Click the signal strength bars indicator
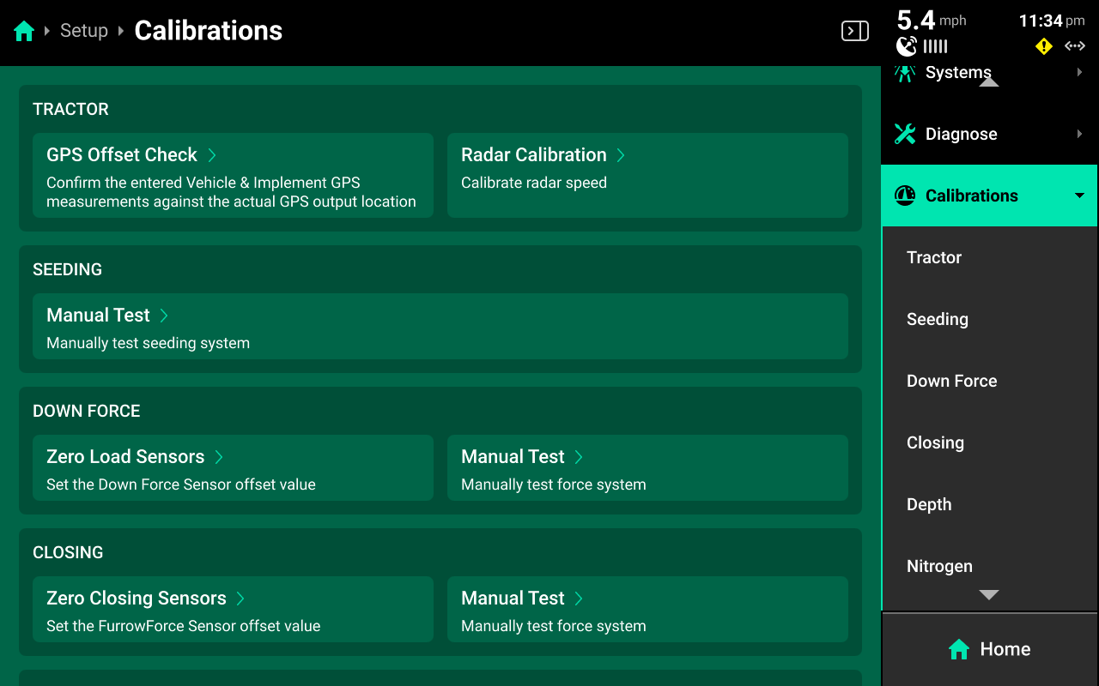 936,46
